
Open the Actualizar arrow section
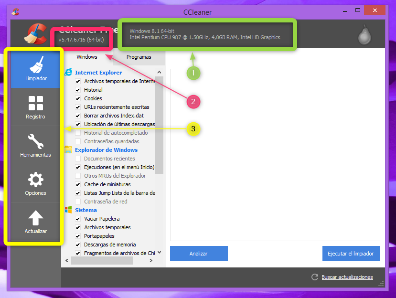(x=35, y=222)
